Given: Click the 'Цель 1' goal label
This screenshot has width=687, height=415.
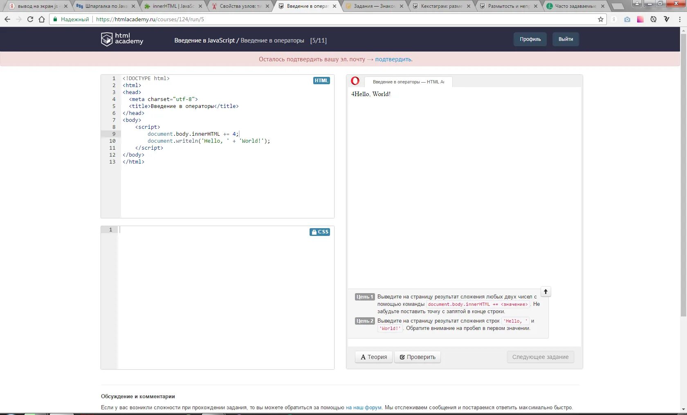Looking at the screenshot, I should [365, 297].
